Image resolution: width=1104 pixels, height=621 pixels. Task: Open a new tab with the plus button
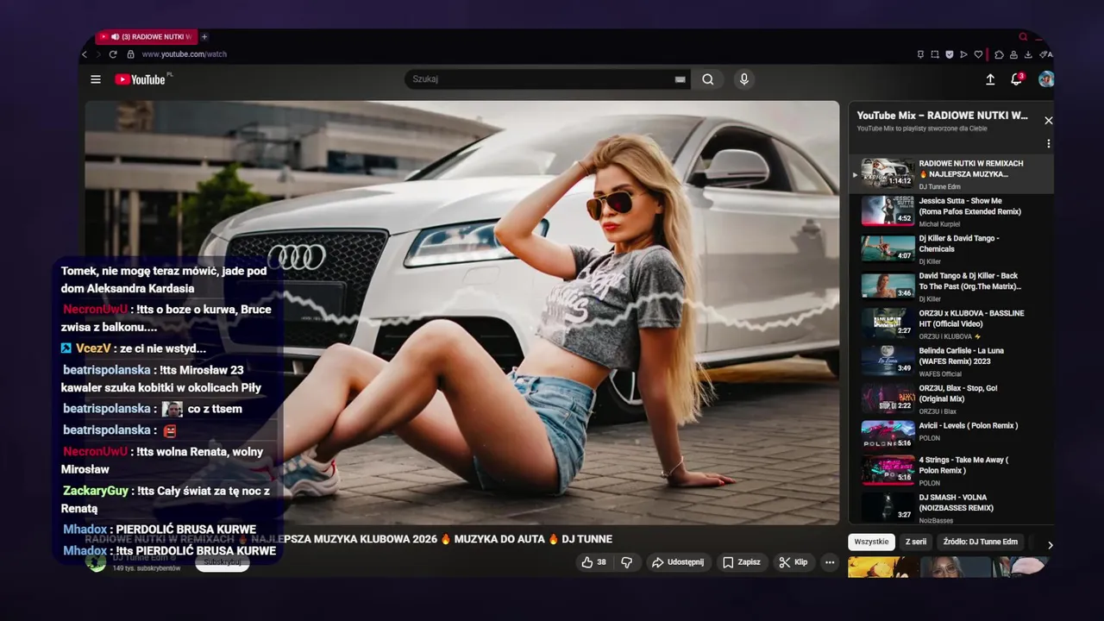pos(204,37)
